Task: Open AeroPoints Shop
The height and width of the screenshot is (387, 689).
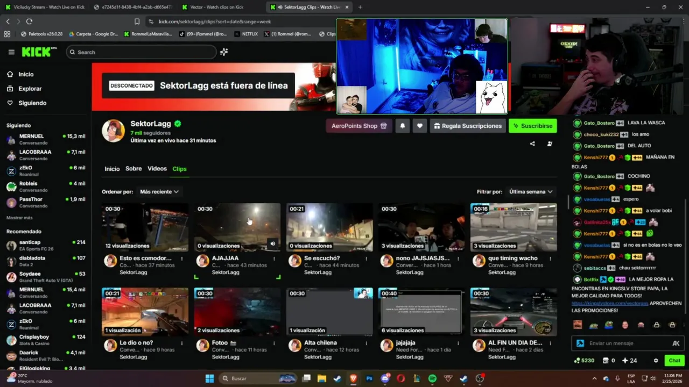Action: point(359,126)
